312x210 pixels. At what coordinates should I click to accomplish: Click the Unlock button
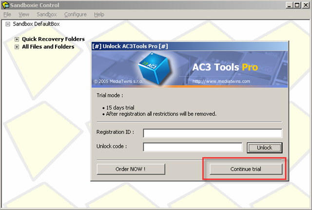264,147
